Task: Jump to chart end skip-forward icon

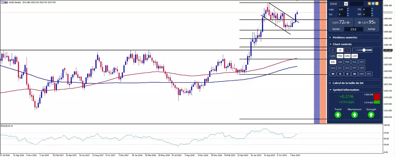Action: point(355,74)
